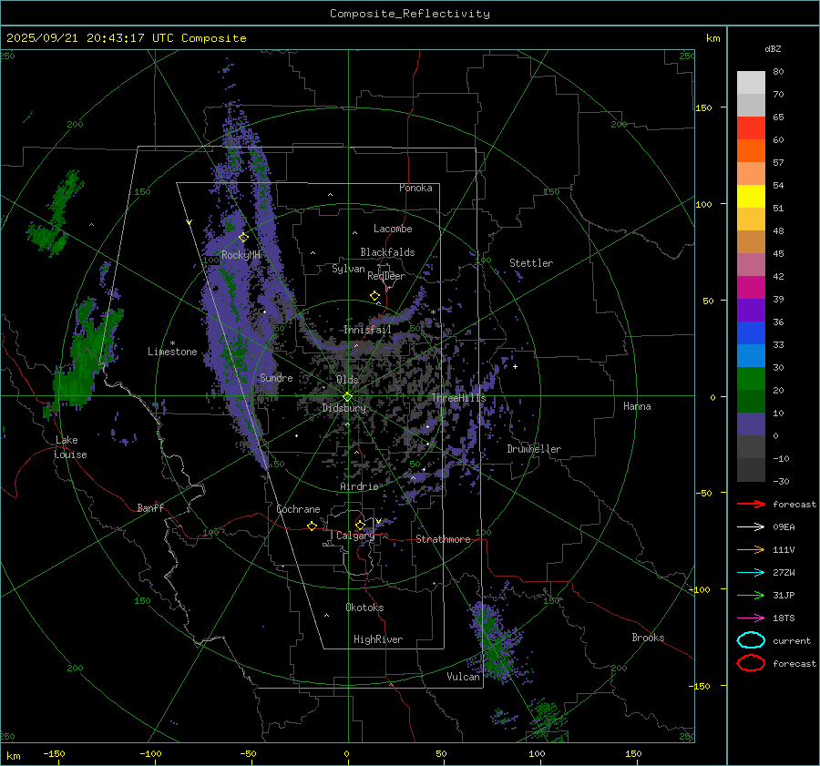
Task: Click the cyan current ellipse icon
Action: (x=751, y=640)
